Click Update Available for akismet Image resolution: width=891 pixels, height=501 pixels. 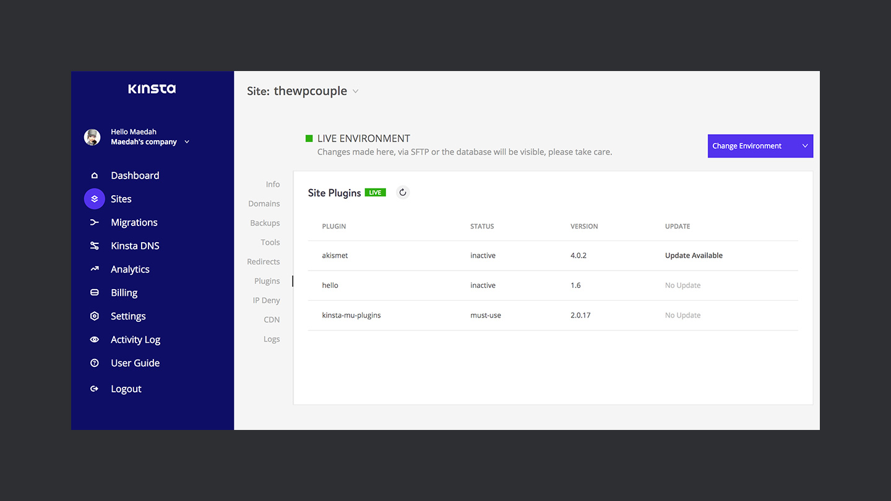694,256
